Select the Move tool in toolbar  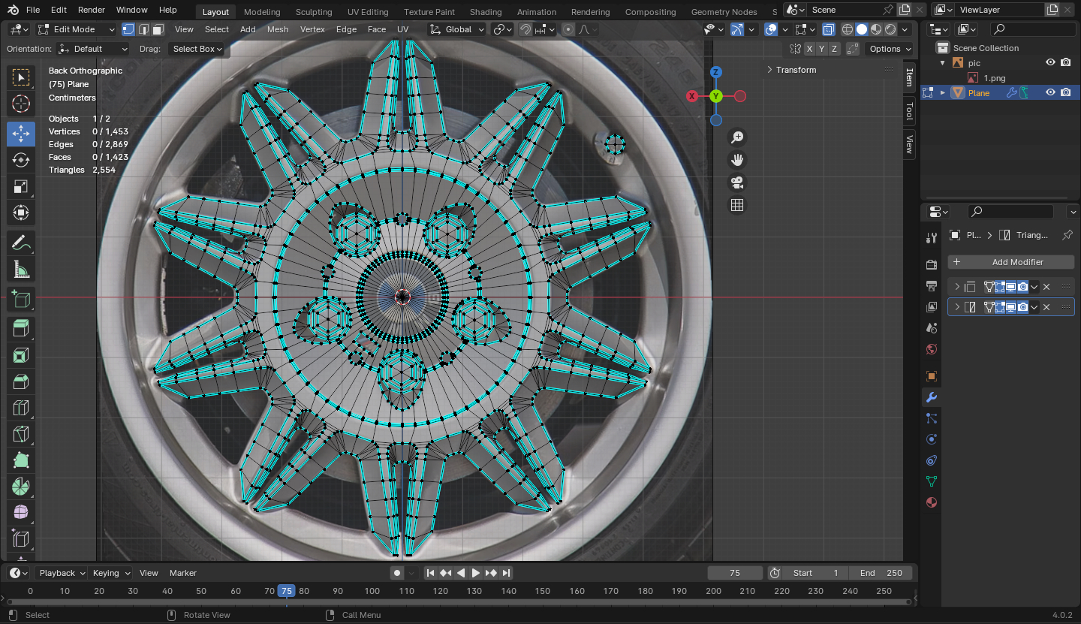[21, 134]
